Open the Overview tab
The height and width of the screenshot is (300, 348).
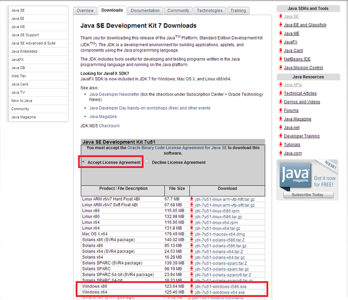(85, 10)
